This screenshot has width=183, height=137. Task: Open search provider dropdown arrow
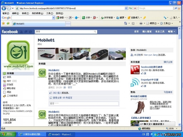[x=179, y=8]
